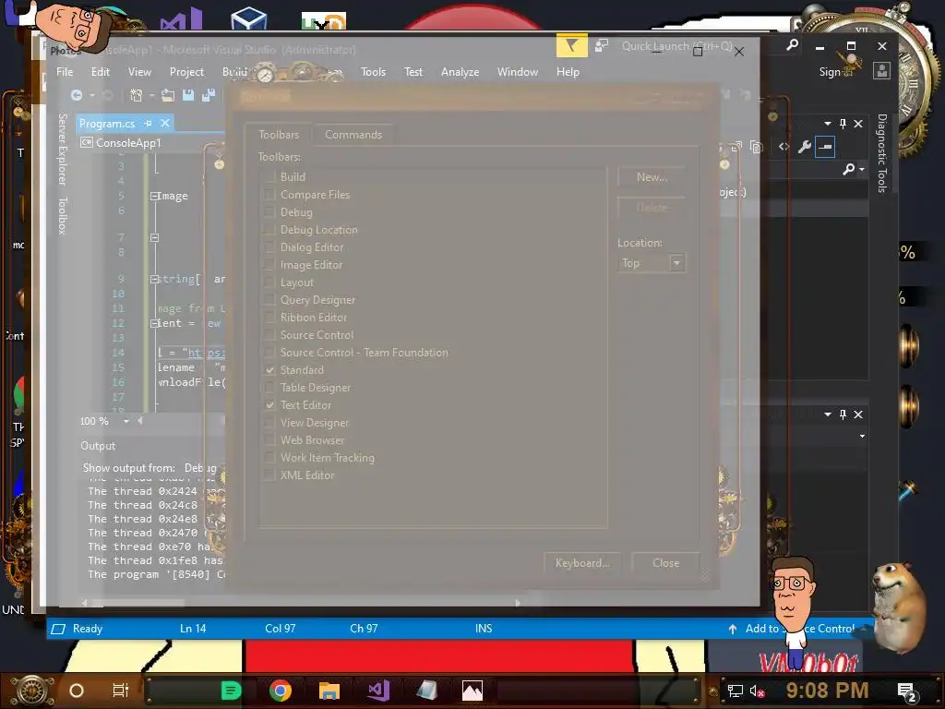The image size is (945, 709).
Task: Check the Web Browser toolbar checkbox
Action: pyautogui.click(x=270, y=440)
